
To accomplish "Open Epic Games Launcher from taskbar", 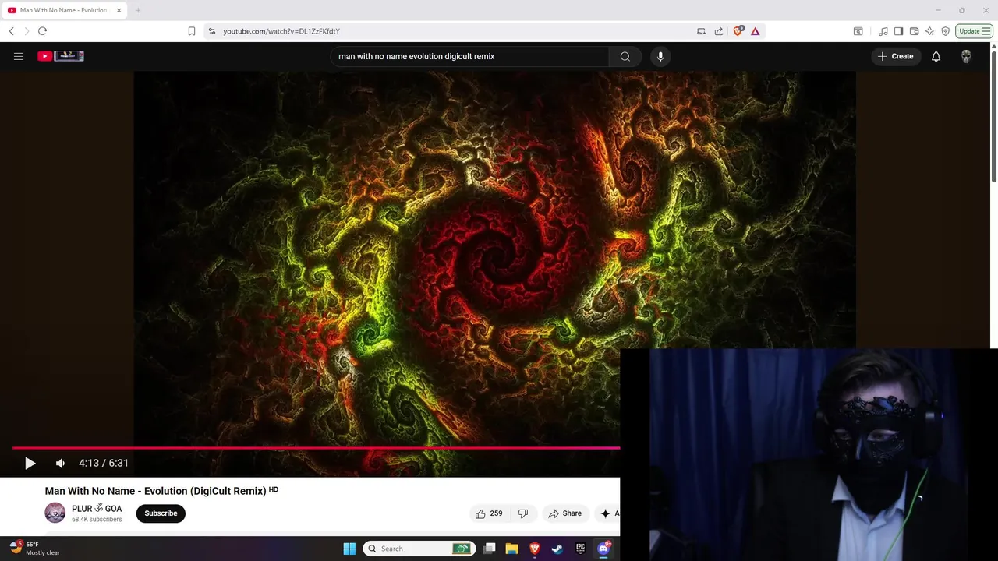I will 581,549.
